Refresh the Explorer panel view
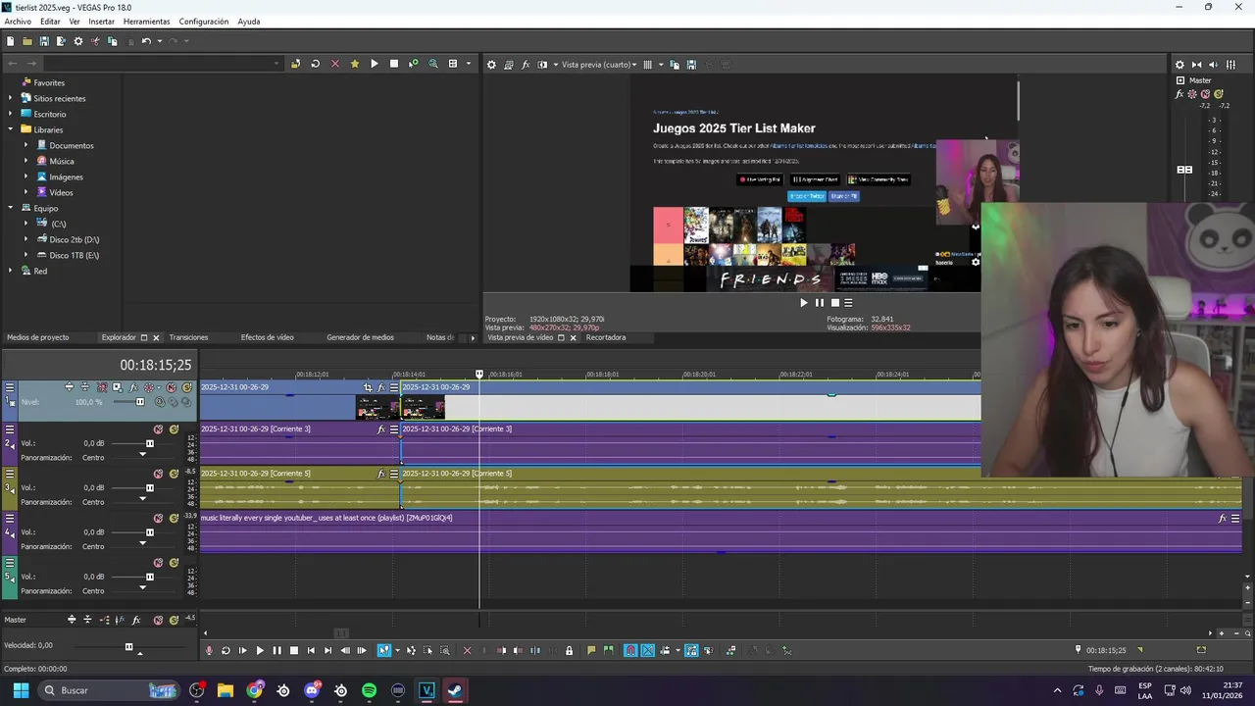The width and height of the screenshot is (1255, 706). click(x=315, y=64)
